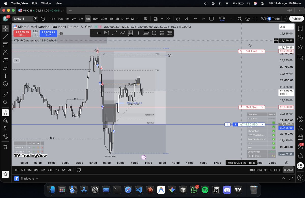Viewport: 305px width, 198px height.
Task: Enter fullscreen mode
Action: tap(255, 19)
